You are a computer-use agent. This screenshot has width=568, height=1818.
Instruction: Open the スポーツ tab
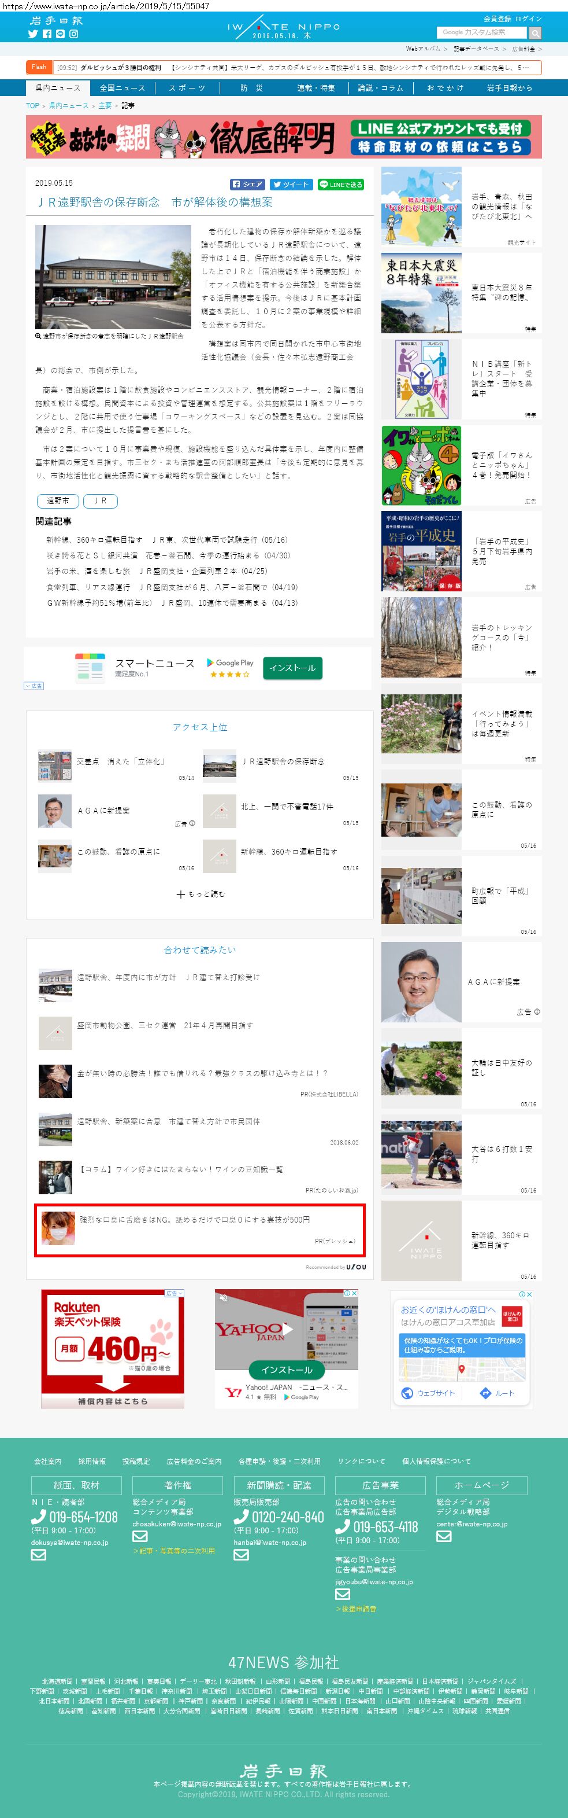[187, 88]
